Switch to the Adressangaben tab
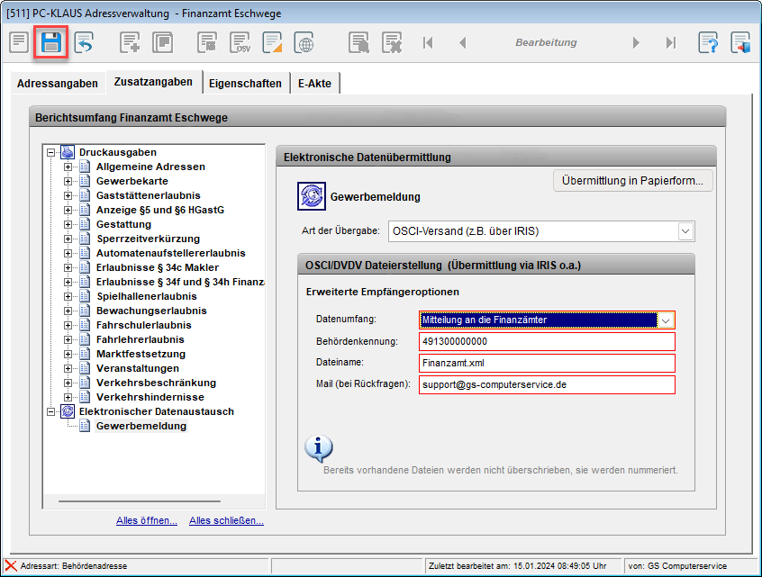Screen dimensions: 762x577 click(58, 83)
